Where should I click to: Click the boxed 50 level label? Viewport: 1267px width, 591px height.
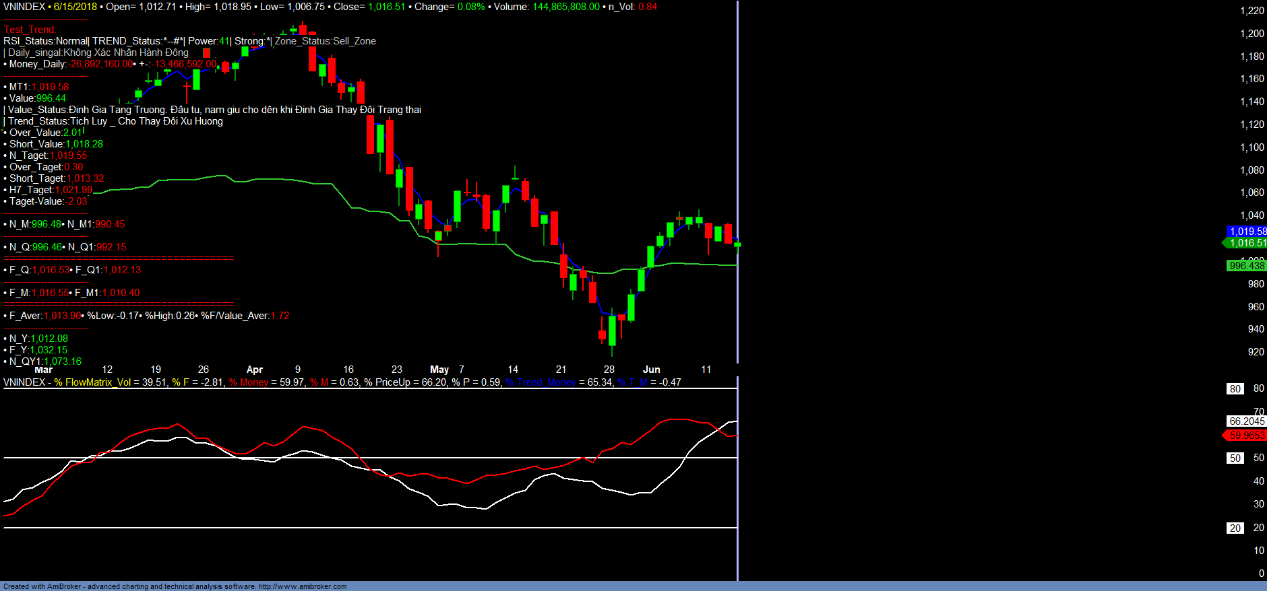[1235, 458]
